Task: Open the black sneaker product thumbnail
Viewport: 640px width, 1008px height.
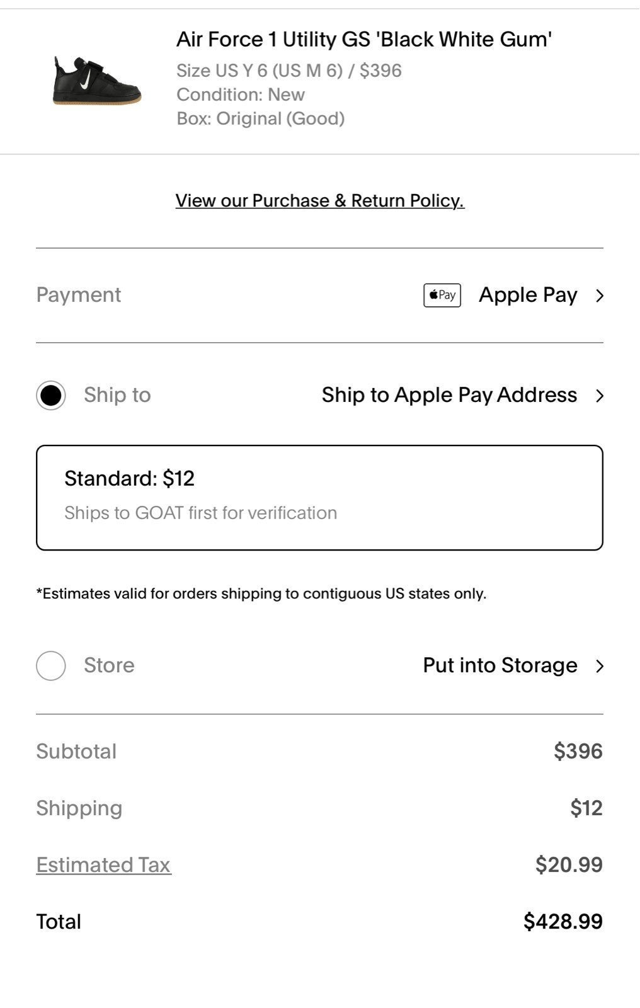Action: coord(96,80)
